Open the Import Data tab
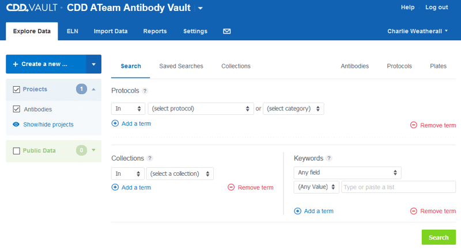The image size is (461, 251). point(111,32)
